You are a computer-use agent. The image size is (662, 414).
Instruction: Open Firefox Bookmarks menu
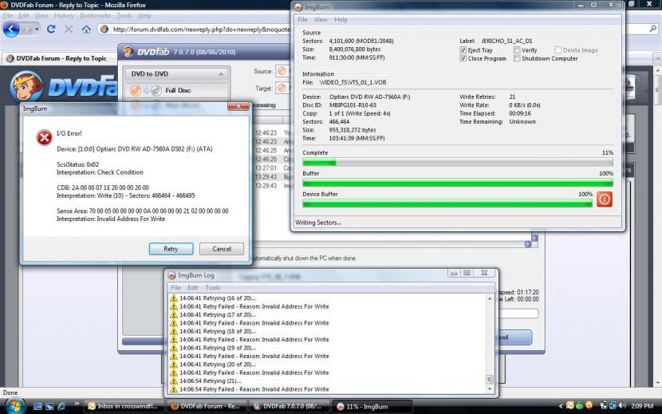click(95, 15)
